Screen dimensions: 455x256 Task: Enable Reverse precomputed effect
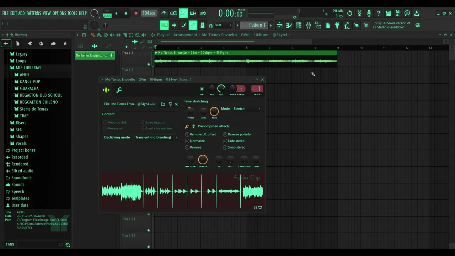click(x=193, y=147)
